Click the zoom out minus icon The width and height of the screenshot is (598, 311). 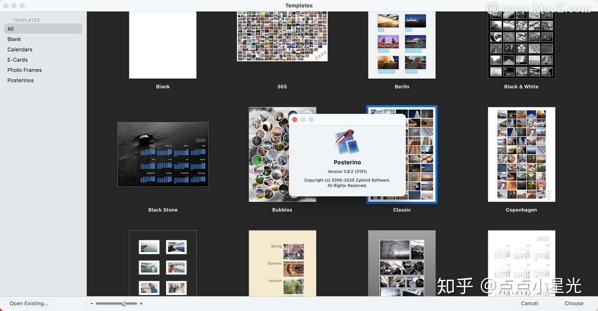pyautogui.click(x=92, y=304)
